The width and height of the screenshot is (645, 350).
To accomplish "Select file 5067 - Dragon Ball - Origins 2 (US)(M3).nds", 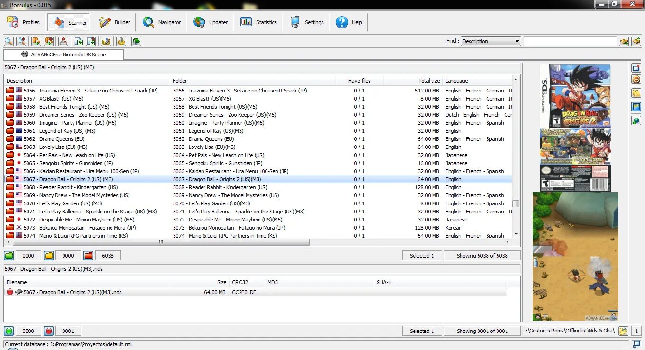I will click(256, 292).
